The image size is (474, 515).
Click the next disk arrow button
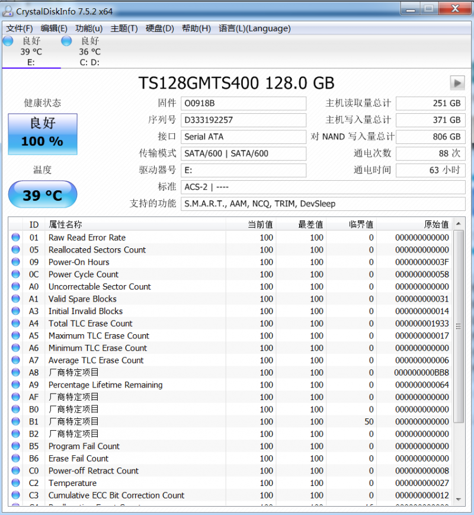457,83
